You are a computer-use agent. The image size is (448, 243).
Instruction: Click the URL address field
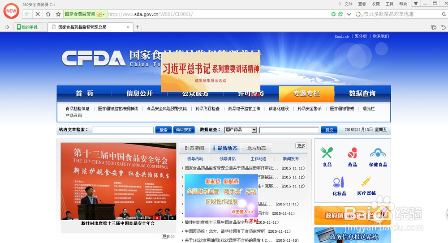click(217, 14)
